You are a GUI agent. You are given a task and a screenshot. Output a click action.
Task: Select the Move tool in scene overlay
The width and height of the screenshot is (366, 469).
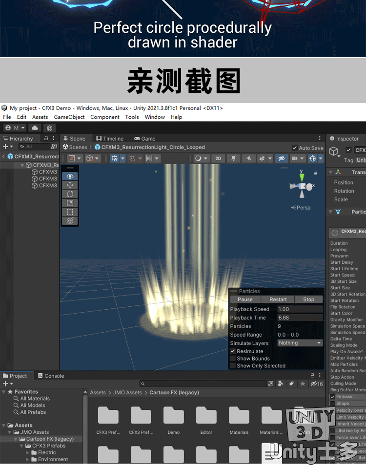point(70,185)
